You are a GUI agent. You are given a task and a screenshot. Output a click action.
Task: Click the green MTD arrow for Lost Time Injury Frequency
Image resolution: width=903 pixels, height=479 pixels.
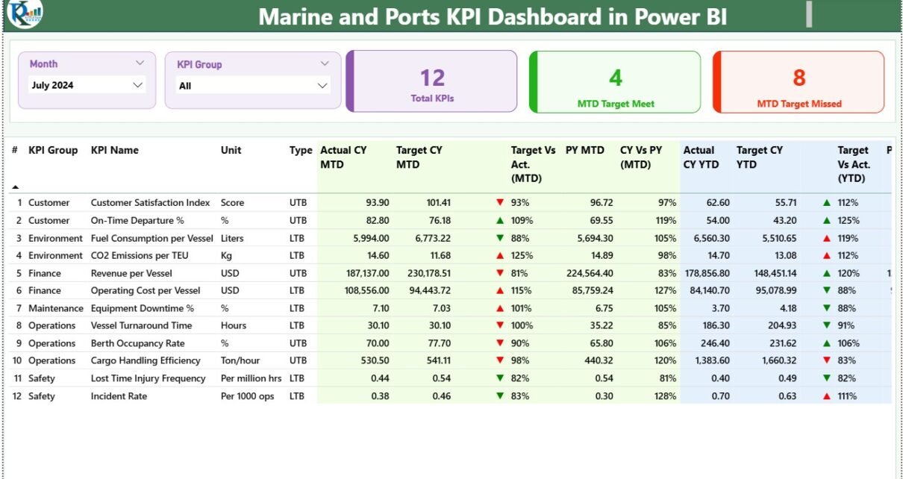pos(500,378)
